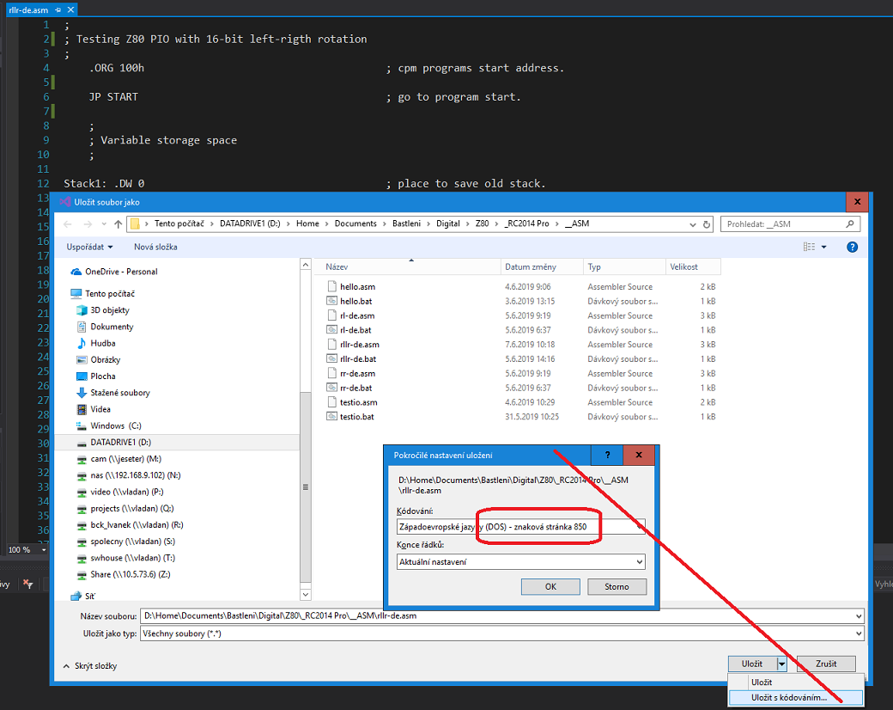Image resolution: width=893 pixels, height=710 pixels.
Task: Change the file view layout icon
Action: [809, 247]
